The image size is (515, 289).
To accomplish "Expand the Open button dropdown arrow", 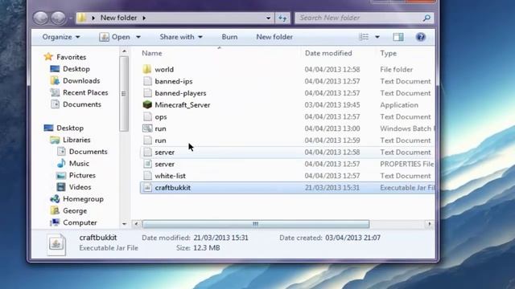I will coord(138,37).
